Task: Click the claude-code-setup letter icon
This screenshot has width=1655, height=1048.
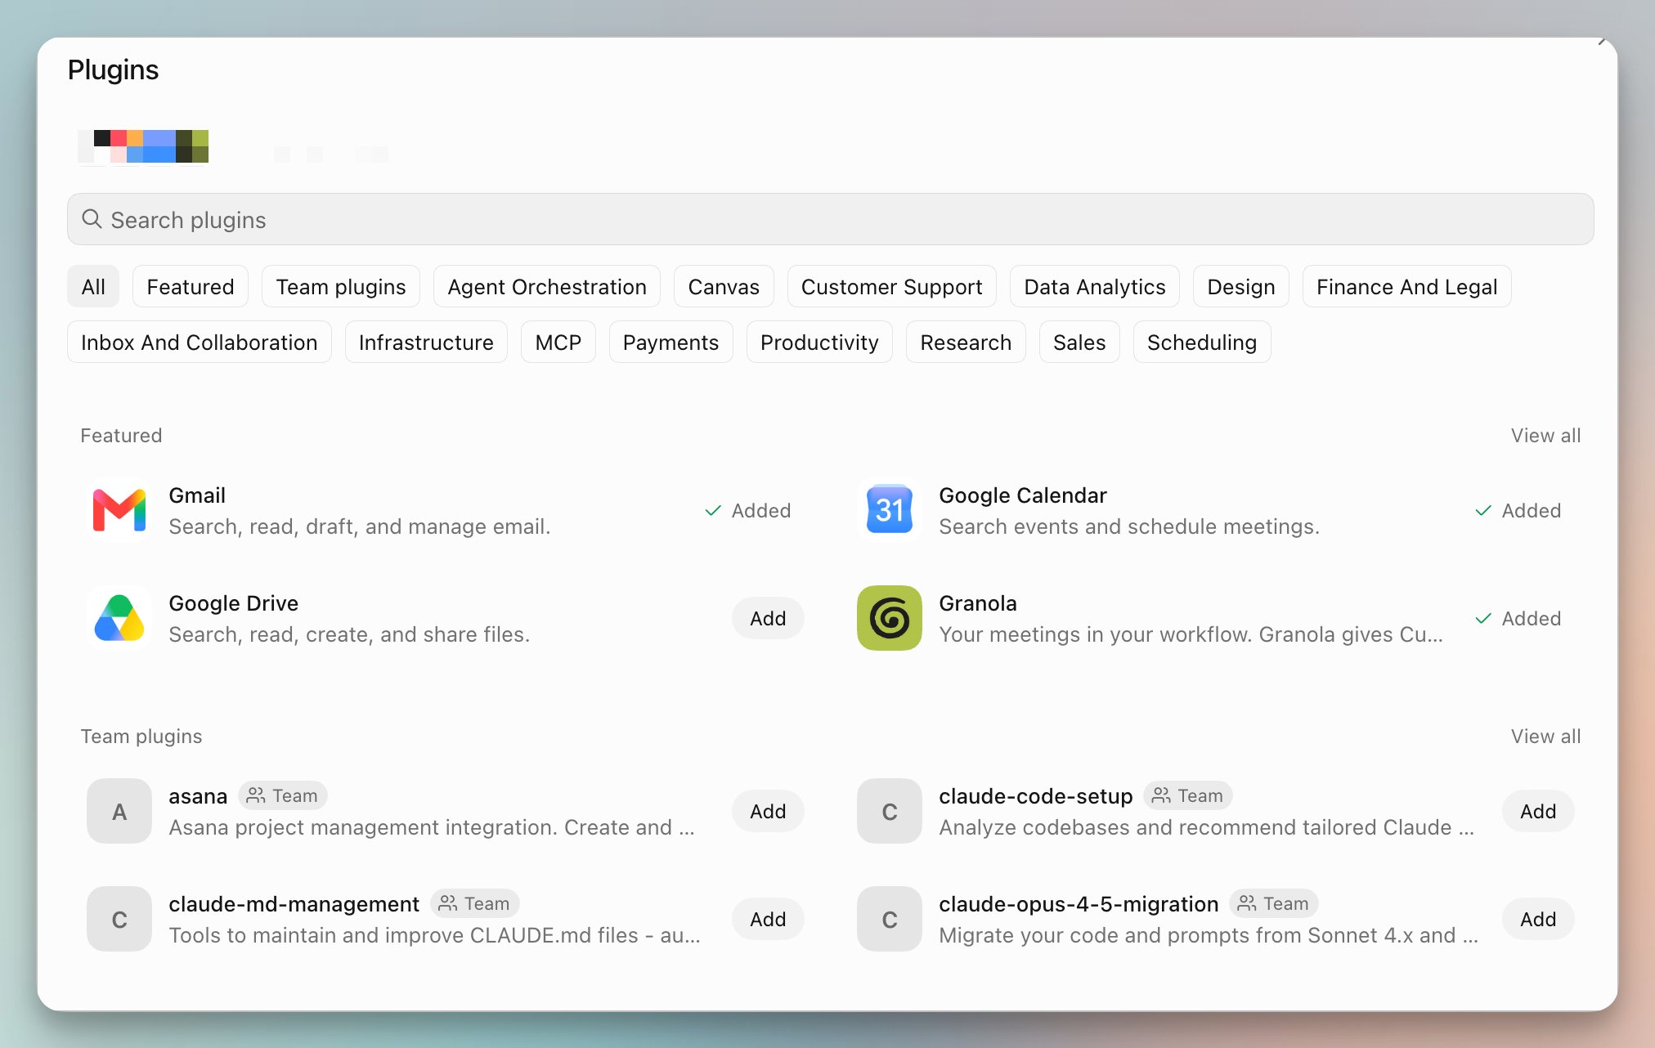Action: coord(890,811)
